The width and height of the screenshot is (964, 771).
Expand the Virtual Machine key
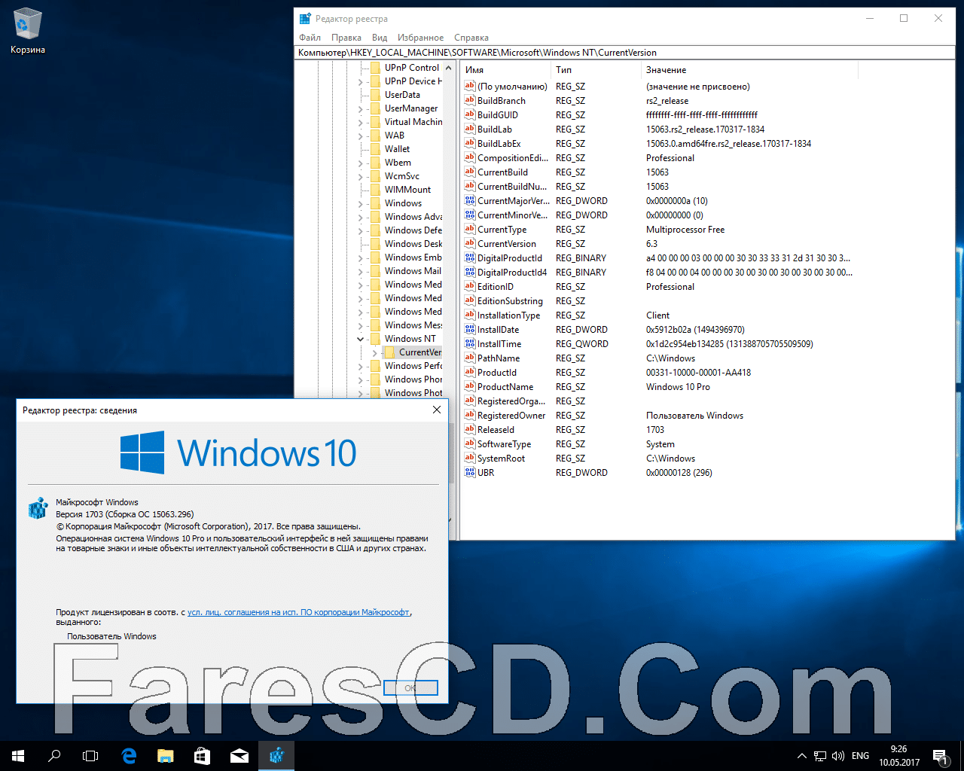361,122
